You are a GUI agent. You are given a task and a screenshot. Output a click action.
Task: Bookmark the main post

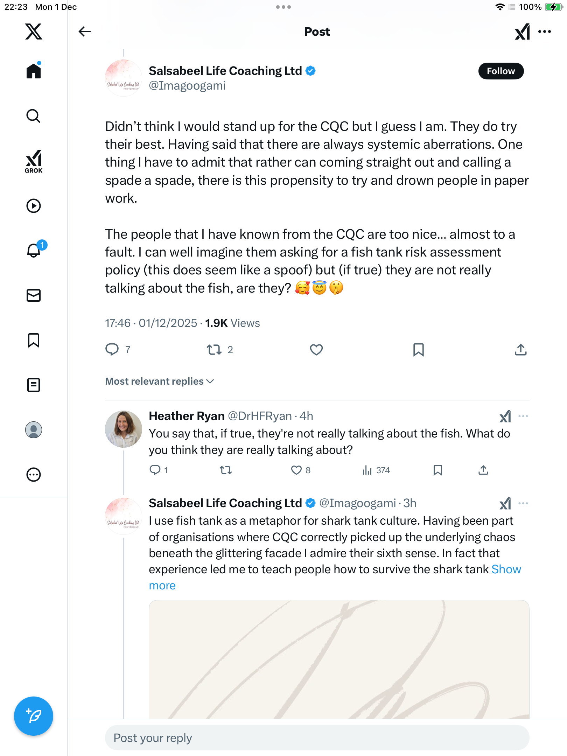coord(419,350)
